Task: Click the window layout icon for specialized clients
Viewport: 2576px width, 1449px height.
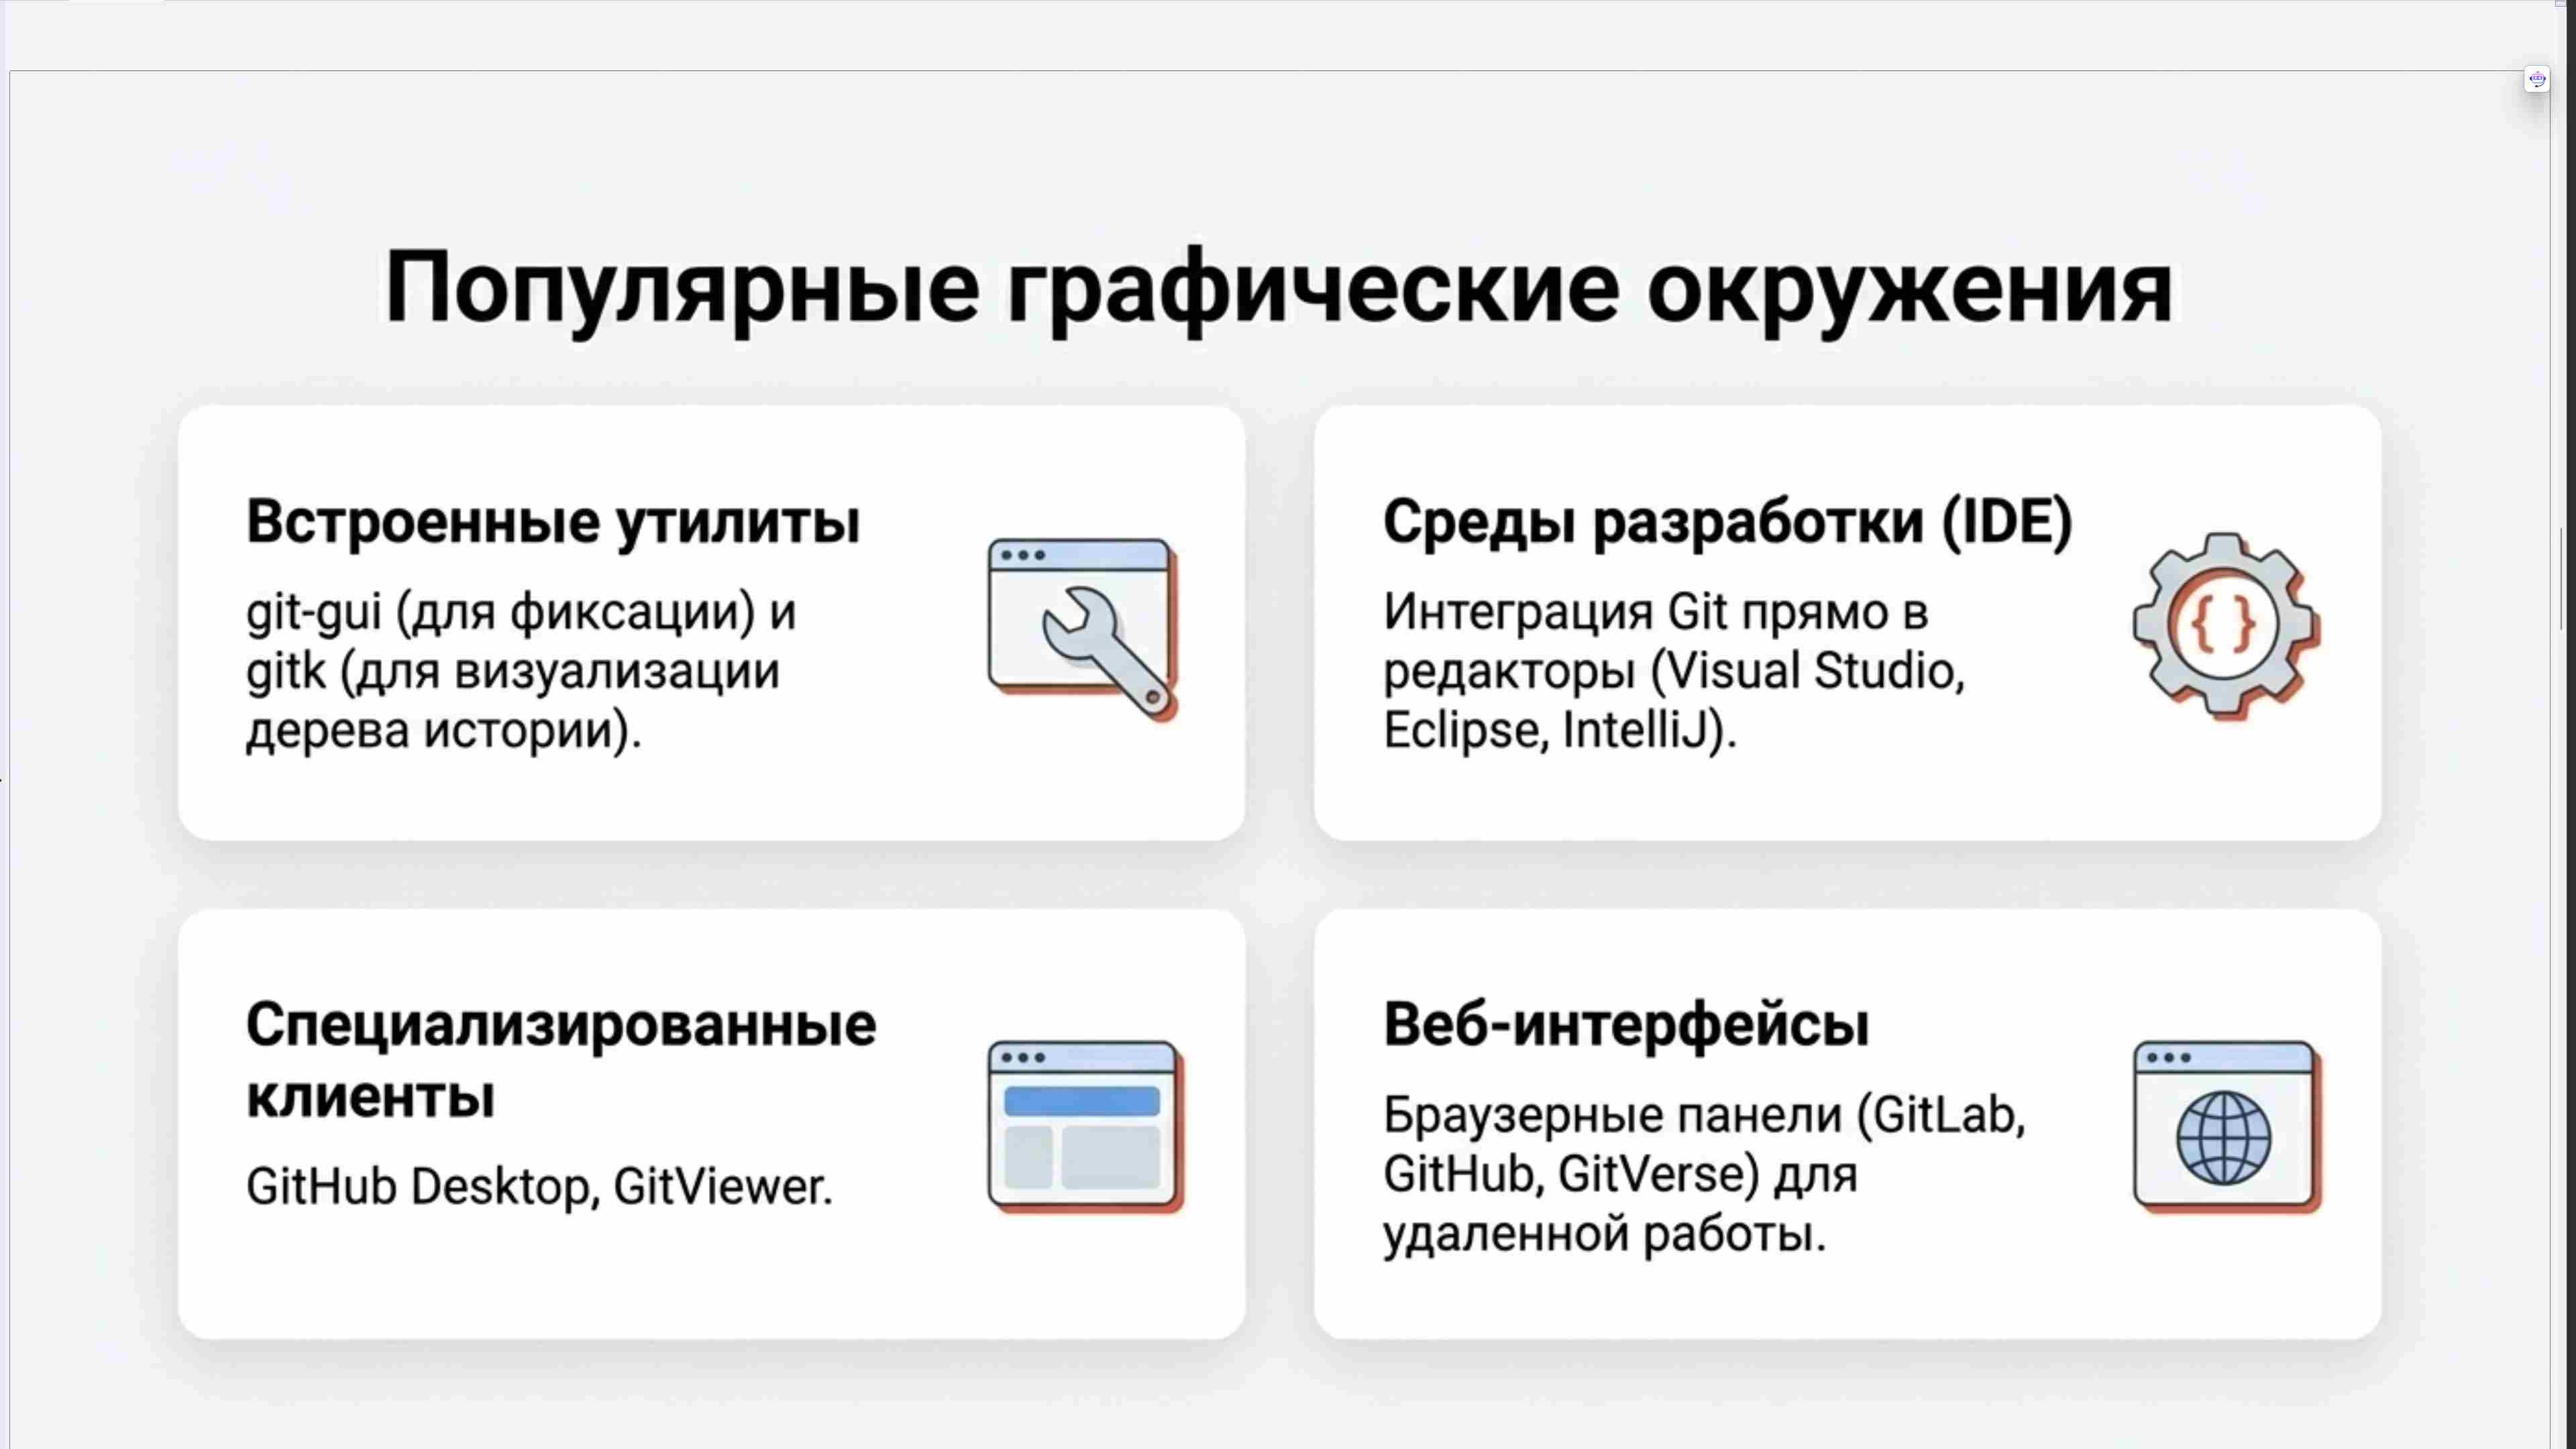Action: coord(1085,1127)
